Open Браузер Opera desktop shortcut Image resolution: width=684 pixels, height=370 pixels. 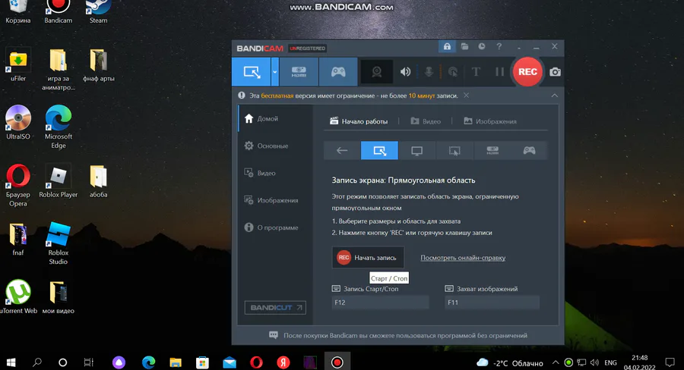tap(18, 185)
